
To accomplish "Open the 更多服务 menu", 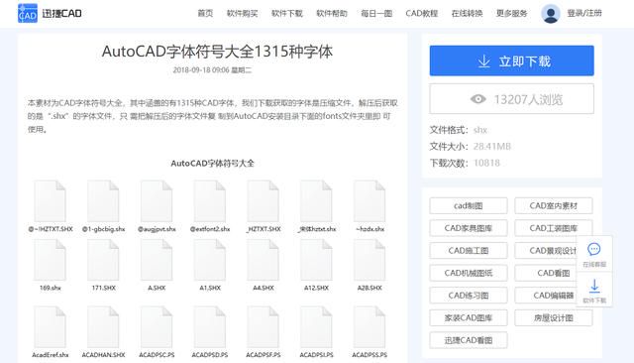I will (511, 13).
